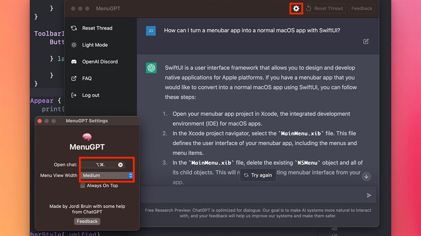Click the brain logo in the Settings window
421x236 pixels.
87,137
